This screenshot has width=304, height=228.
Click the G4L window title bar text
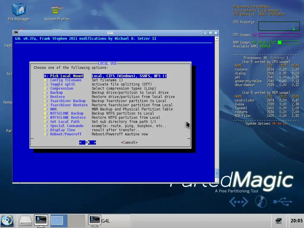point(110,33)
